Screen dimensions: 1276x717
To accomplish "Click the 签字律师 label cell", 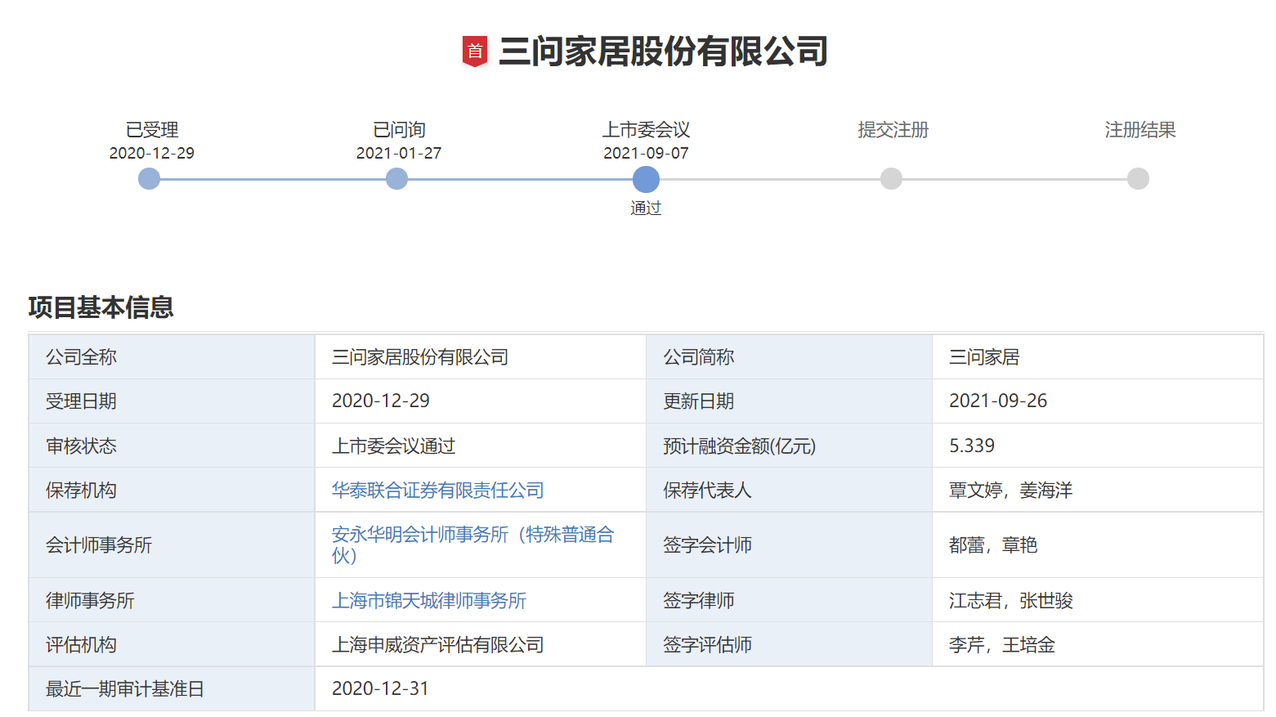I will point(789,600).
